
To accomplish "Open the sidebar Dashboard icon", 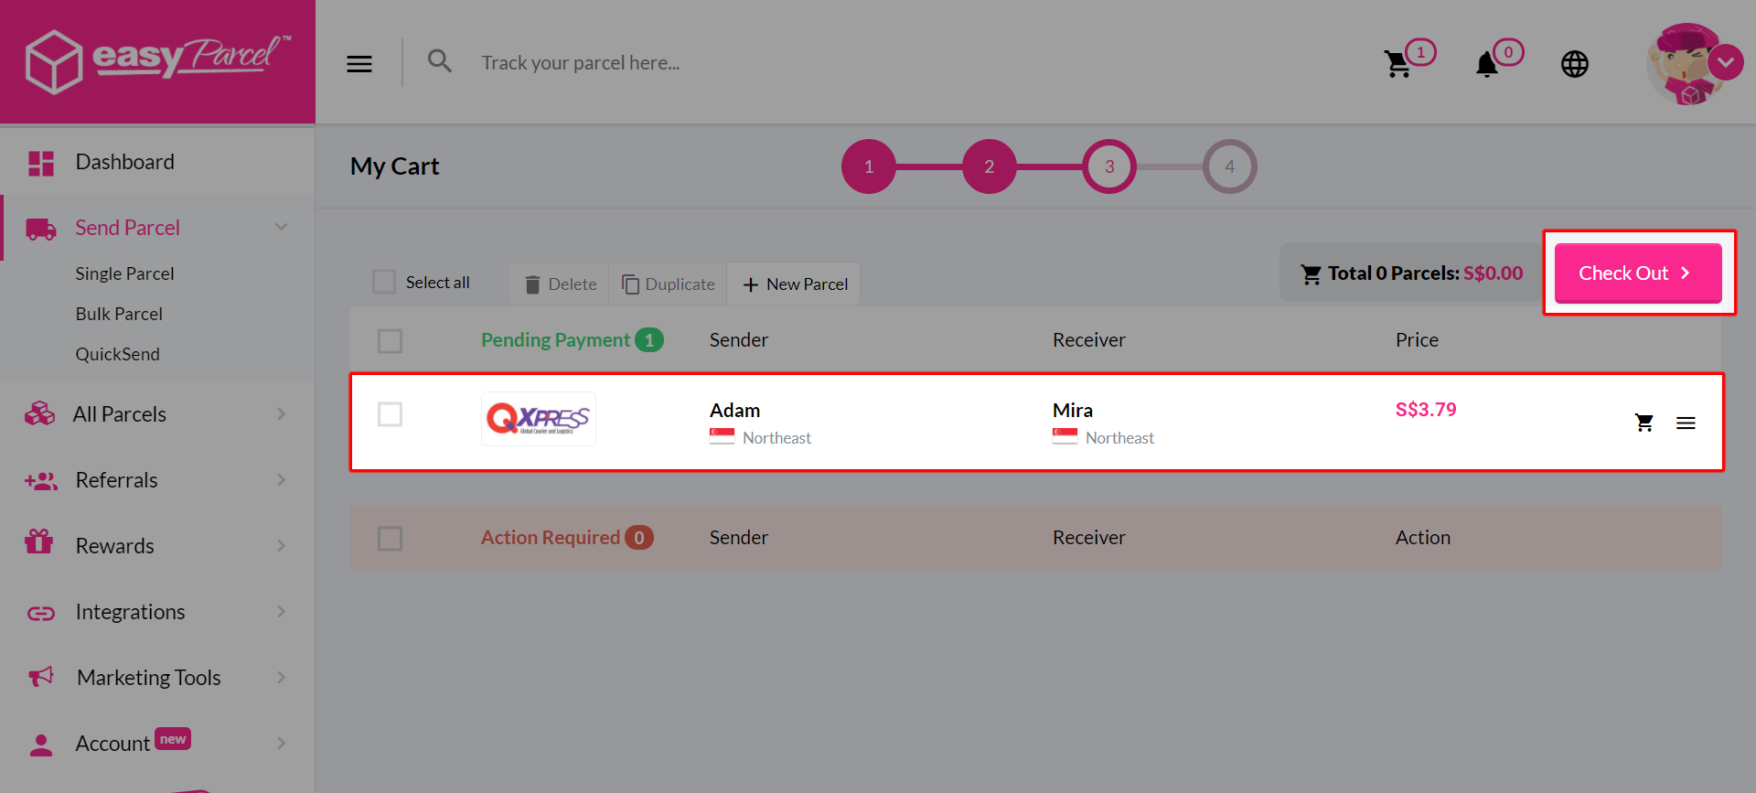I will (40, 162).
